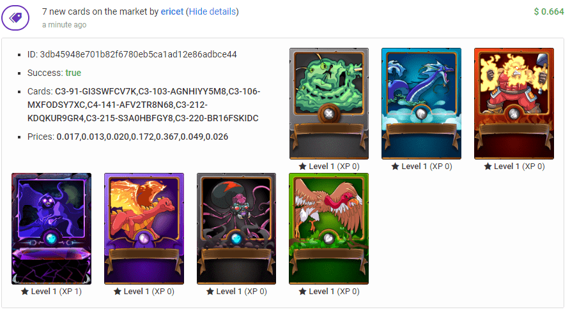Collapse listing with Hide details link
This screenshot has height=312, width=570.
[212, 11]
